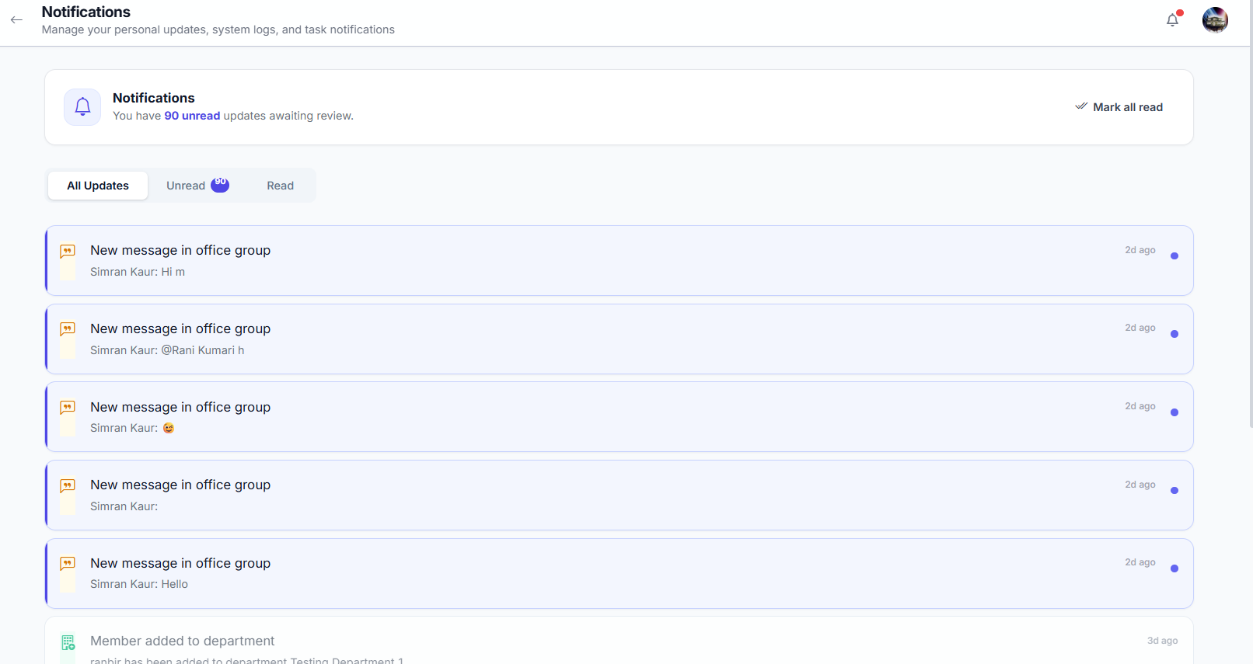Screen dimensions: 1253x664
Task: Open the bell alerts in the top bar
Action: (x=1173, y=20)
